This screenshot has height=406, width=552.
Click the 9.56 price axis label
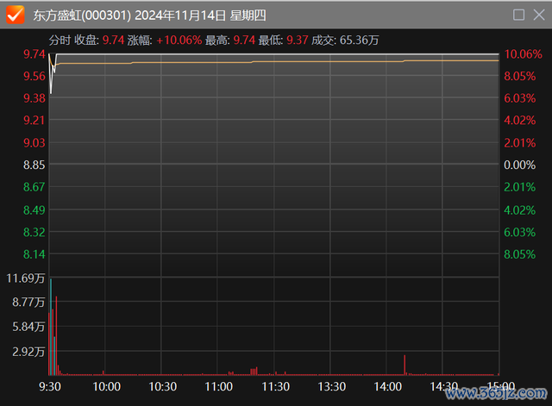34,77
